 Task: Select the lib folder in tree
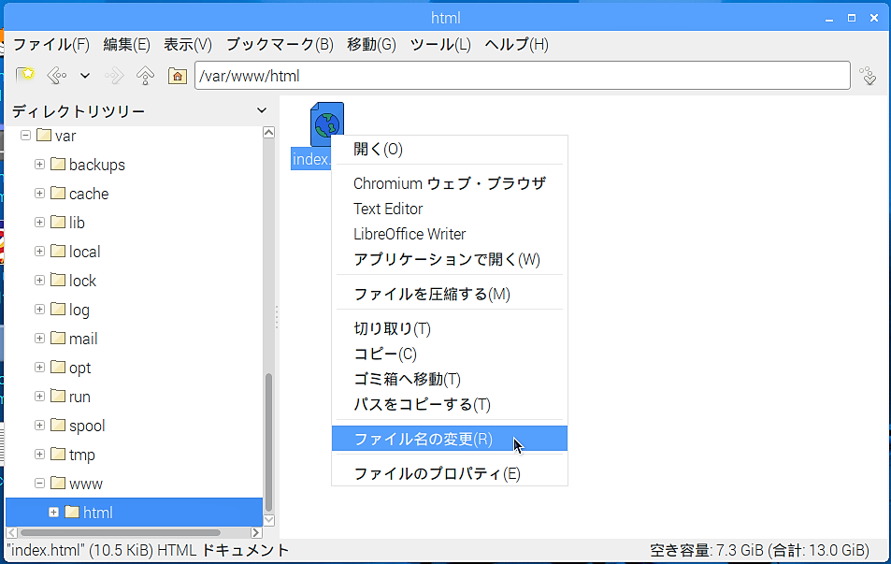tap(67, 223)
